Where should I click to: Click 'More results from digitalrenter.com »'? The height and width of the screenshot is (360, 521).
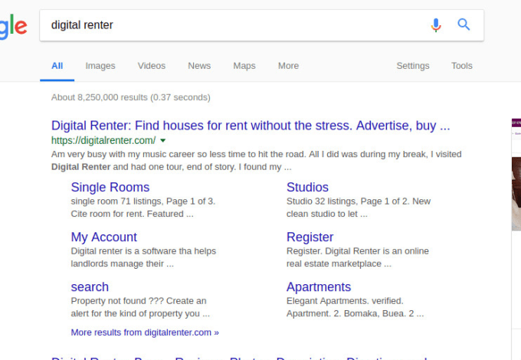click(145, 332)
